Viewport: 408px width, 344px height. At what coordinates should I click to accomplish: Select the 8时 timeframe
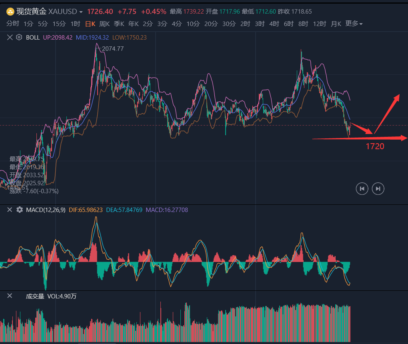click(x=303, y=24)
